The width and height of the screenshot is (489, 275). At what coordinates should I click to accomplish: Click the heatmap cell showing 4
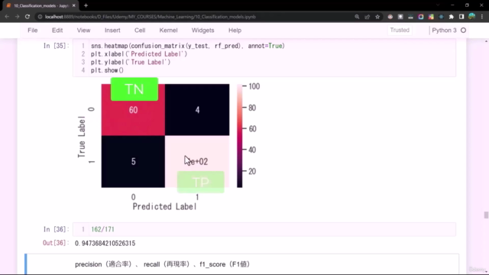[x=197, y=110]
